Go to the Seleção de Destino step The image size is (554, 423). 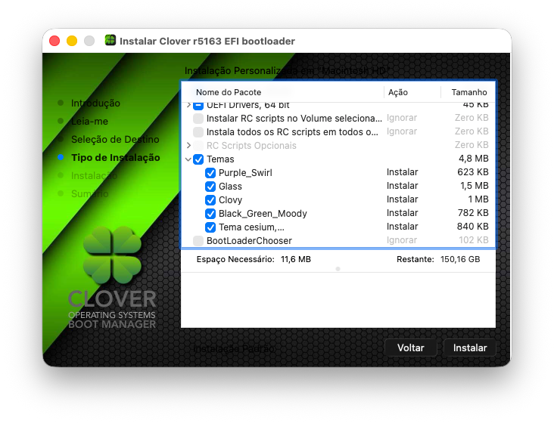coord(115,139)
